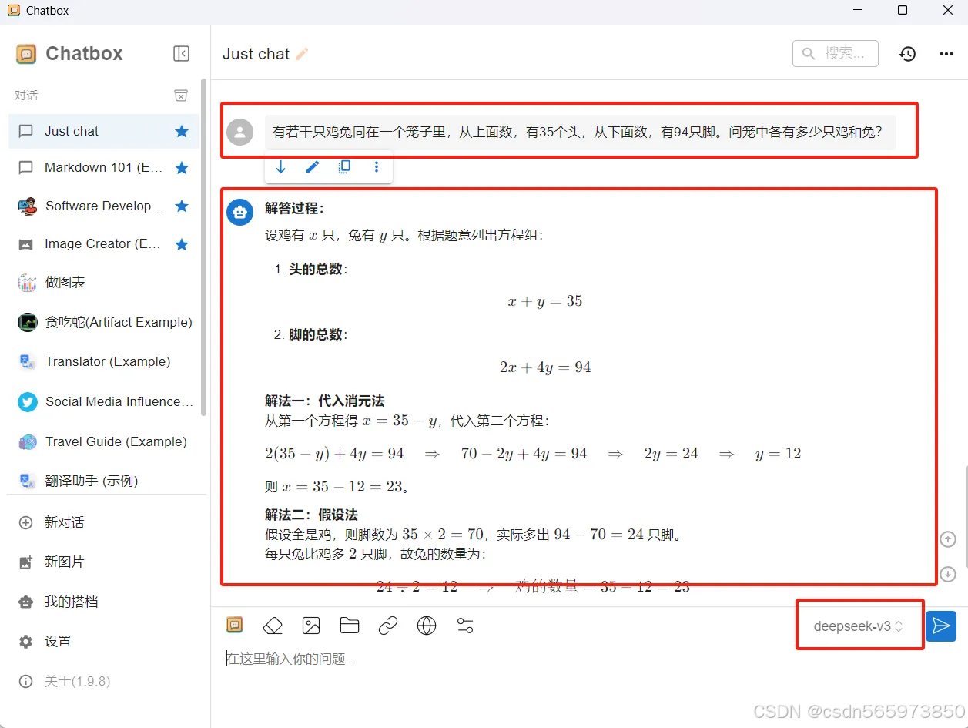The height and width of the screenshot is (728, 968).
Task: Unstar the Just chat conversation
Action: tap(182, 131)
